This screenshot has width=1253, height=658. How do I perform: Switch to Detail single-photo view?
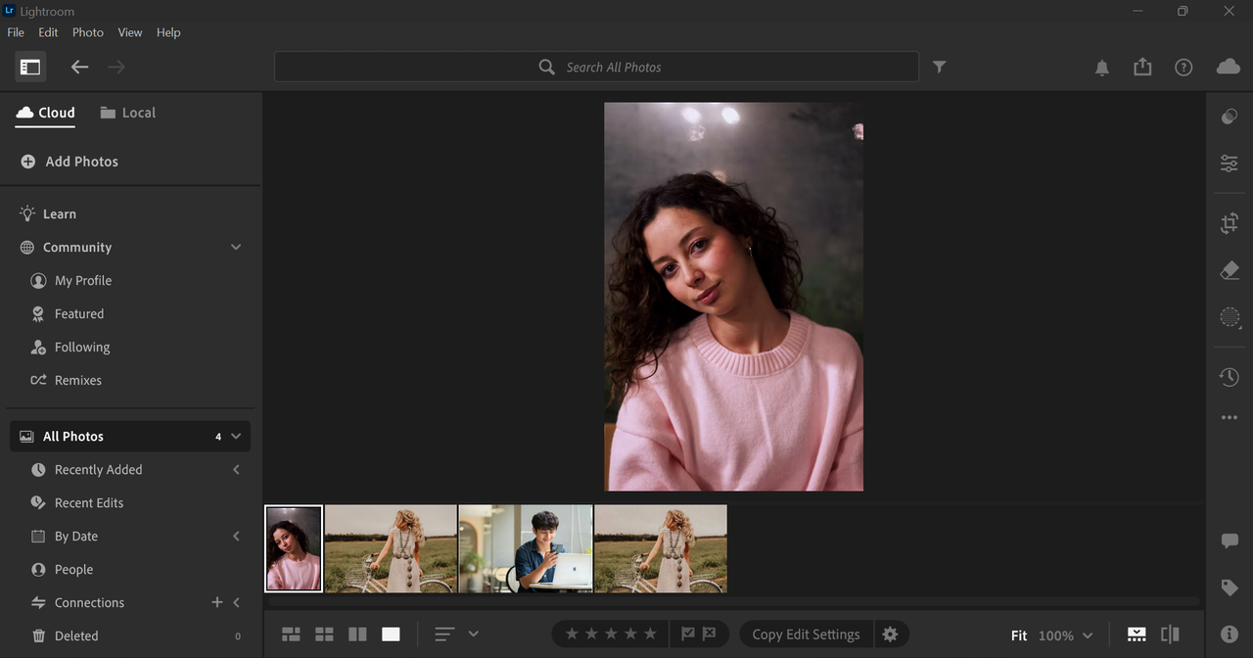[x=391, y=634]
